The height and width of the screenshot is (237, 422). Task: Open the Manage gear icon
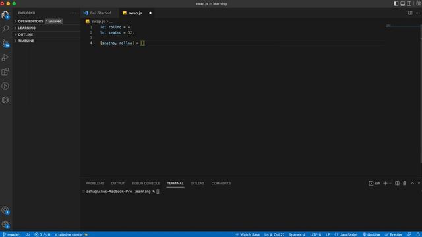[x=5, y=224]
